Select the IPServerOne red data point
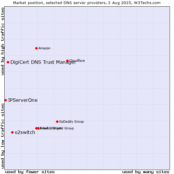This screenshot has width=174, height=174. 6,100
